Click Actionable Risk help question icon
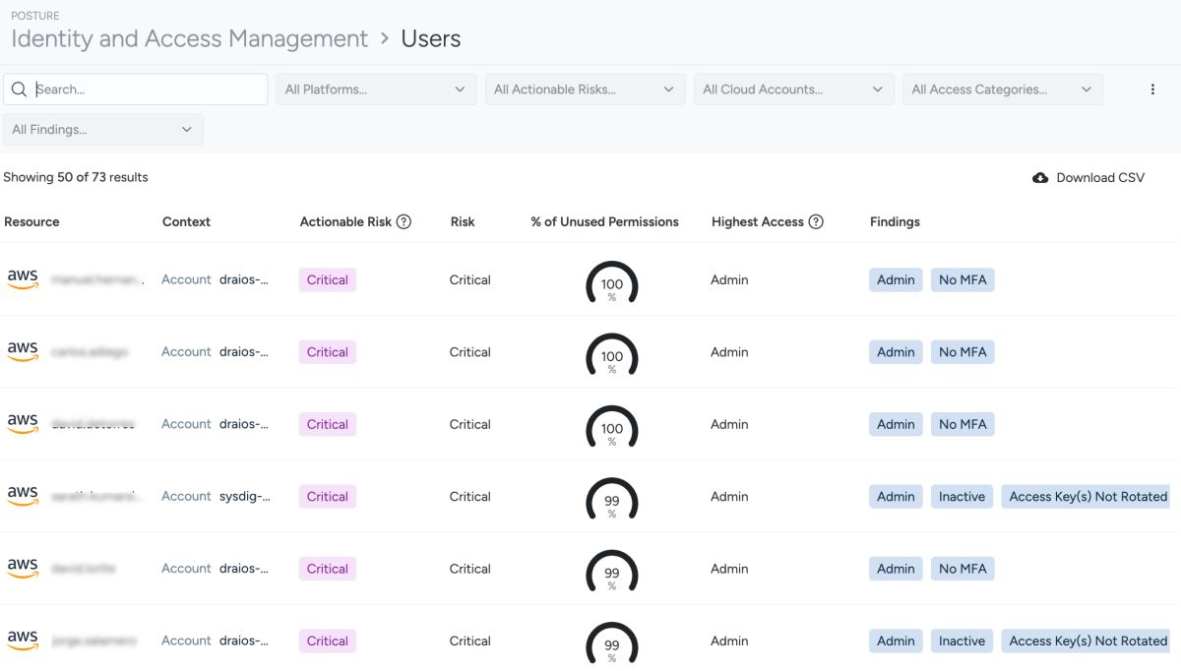 coord(404,222)
